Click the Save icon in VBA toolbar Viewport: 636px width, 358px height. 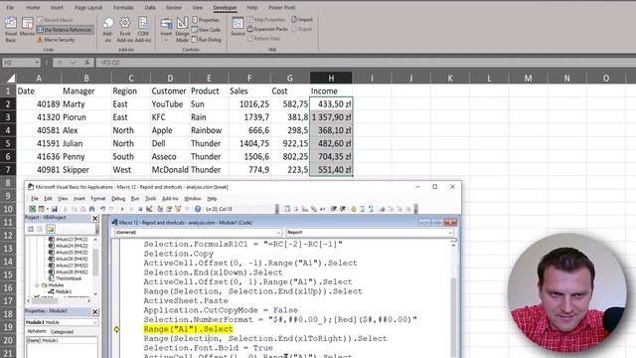54,209
